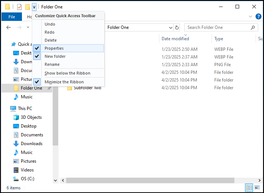Click the Refresh button beside address bar
The width and height of the screenshot is (264, 193).
click(177, 27)
